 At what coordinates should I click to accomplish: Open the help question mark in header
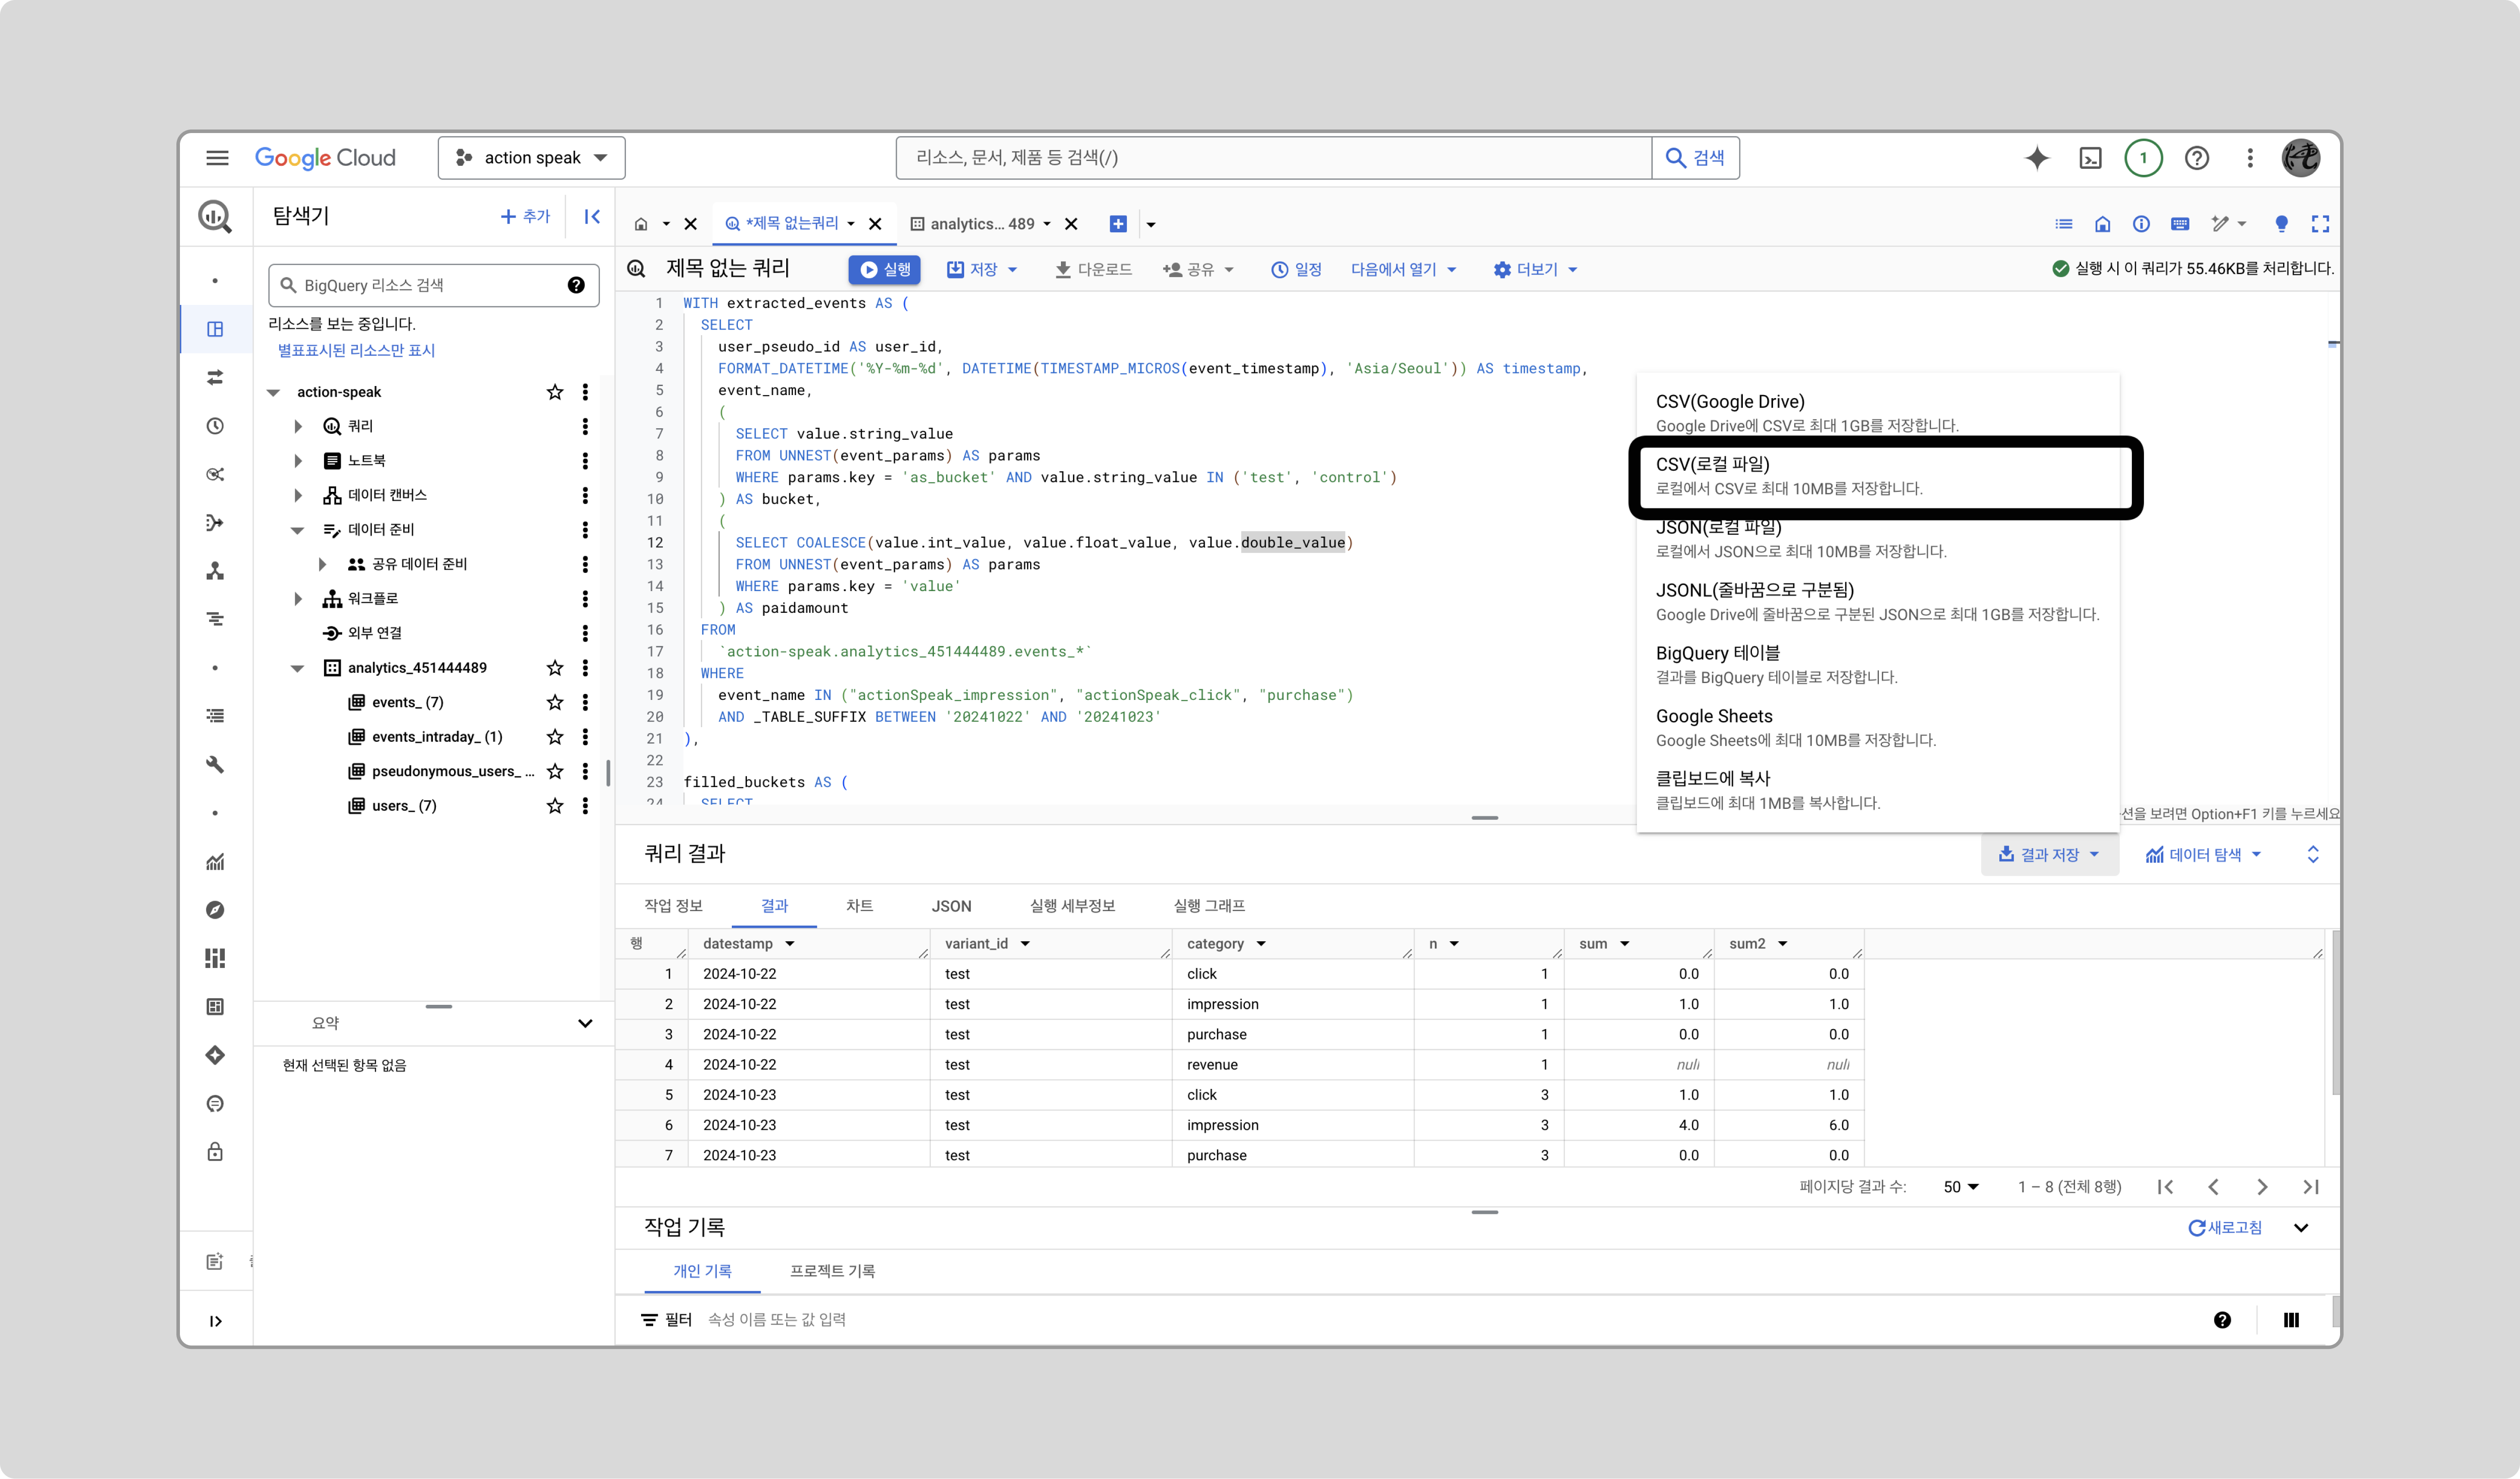[2197, 158]
